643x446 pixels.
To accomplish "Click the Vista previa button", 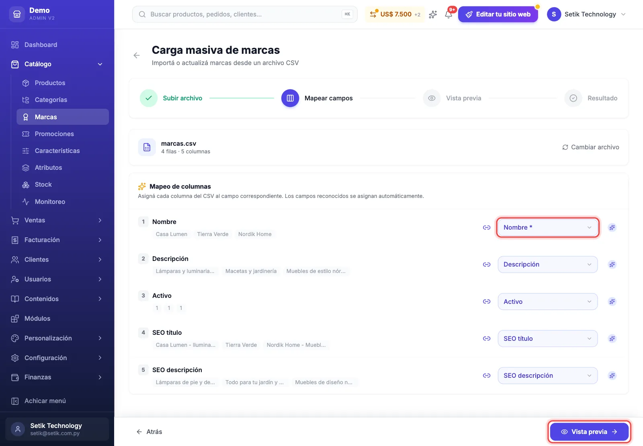I will 589,432.
